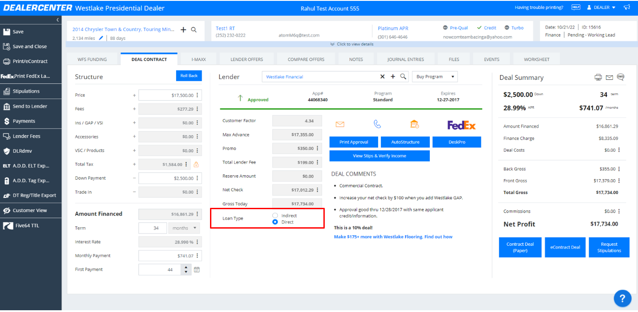Click the eContract Deal button

565,247
